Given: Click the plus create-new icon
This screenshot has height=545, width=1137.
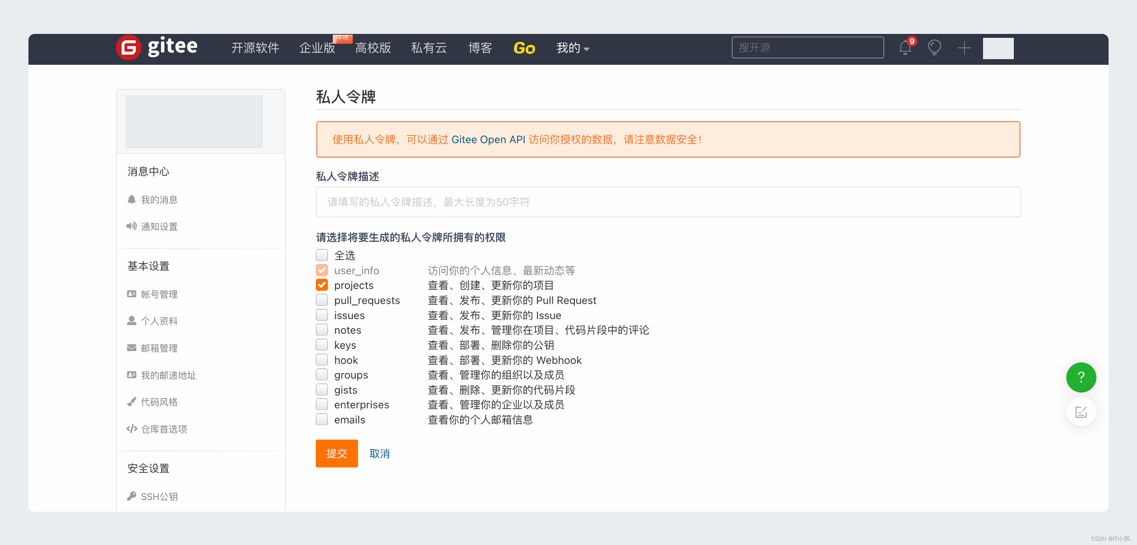Looking at the screenshot, I should click(x=964, y=48).
